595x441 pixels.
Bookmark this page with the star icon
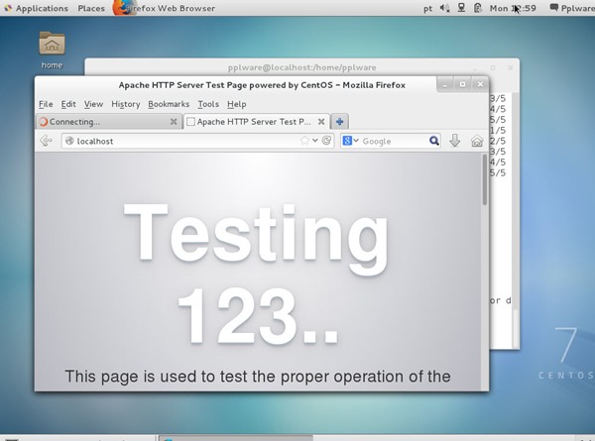point(305,141)
